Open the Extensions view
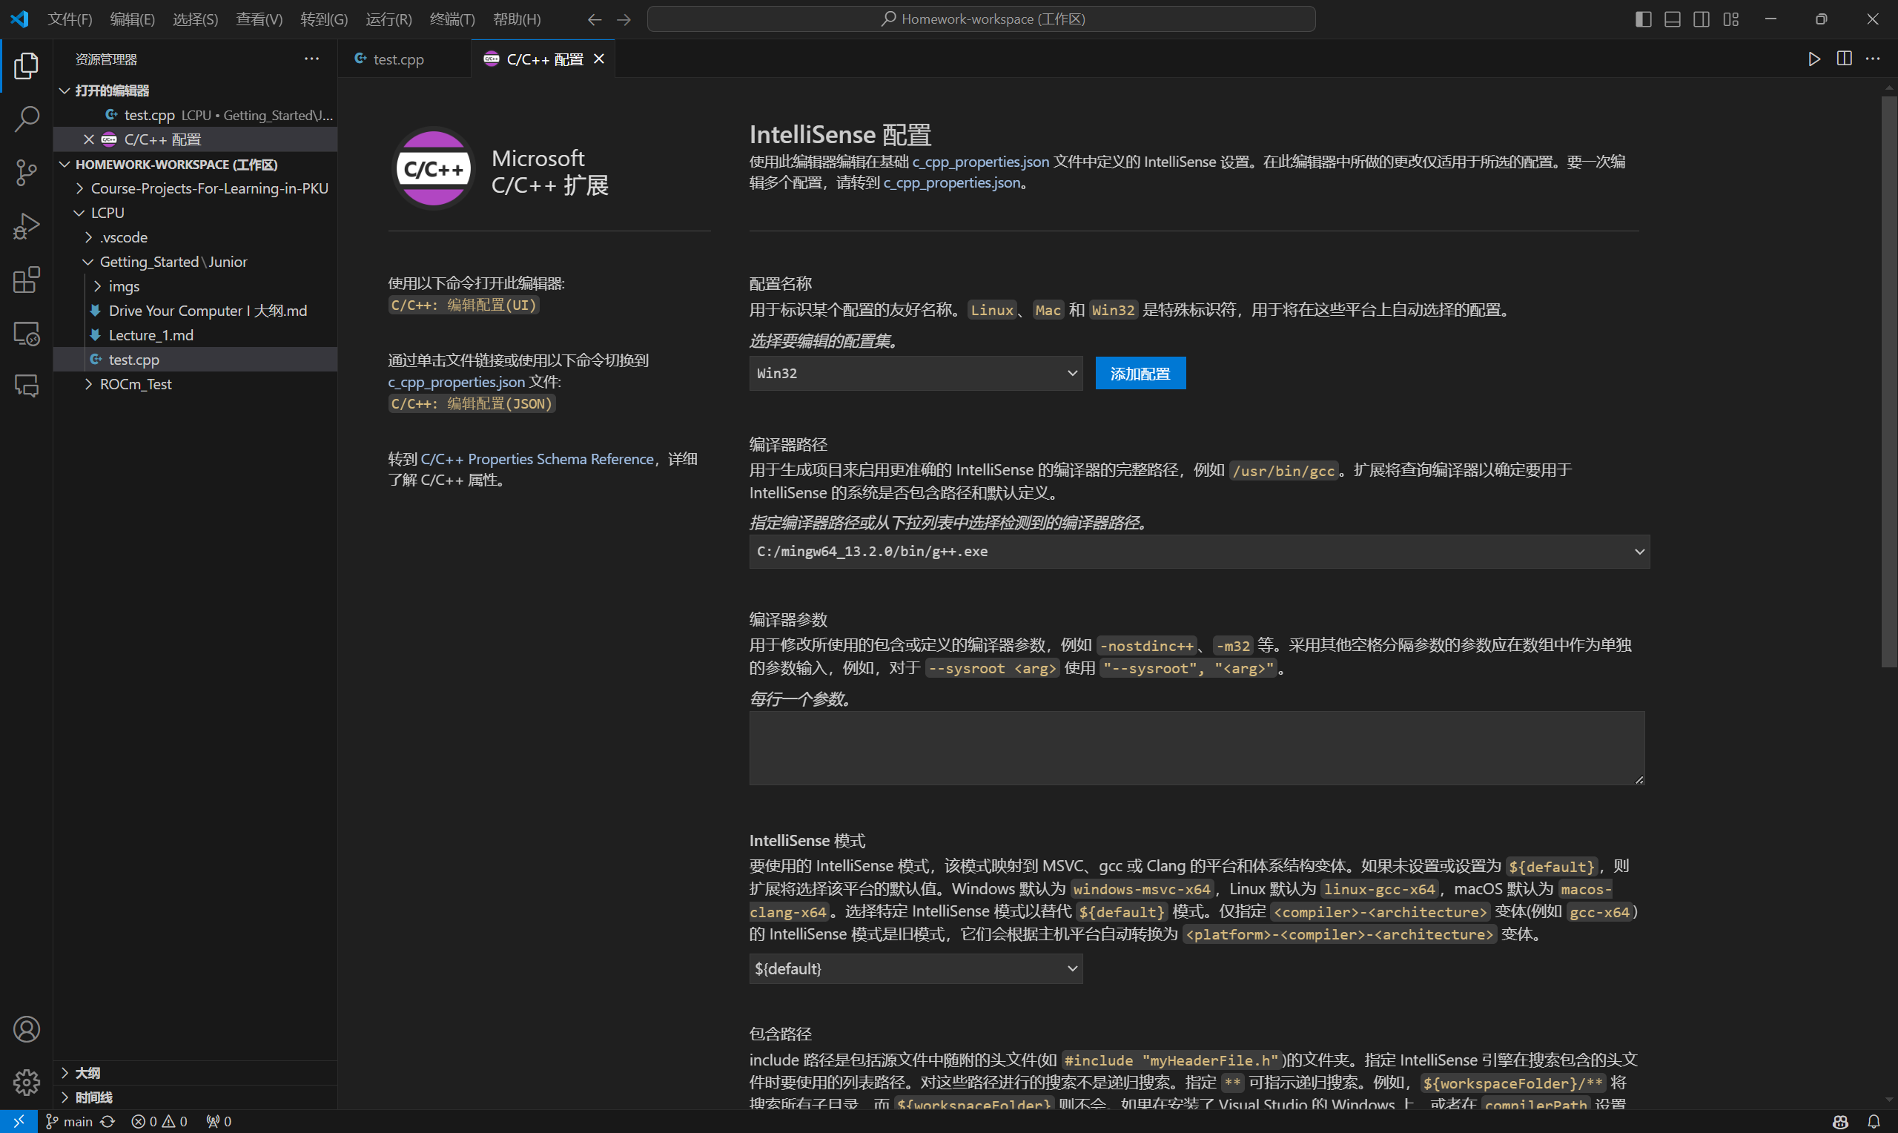 coord(27,280)
